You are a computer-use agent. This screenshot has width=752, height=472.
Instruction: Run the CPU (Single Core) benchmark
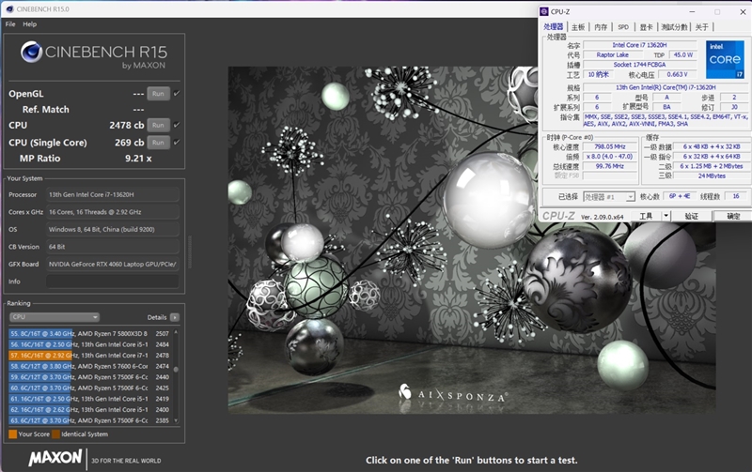point(158,143)
